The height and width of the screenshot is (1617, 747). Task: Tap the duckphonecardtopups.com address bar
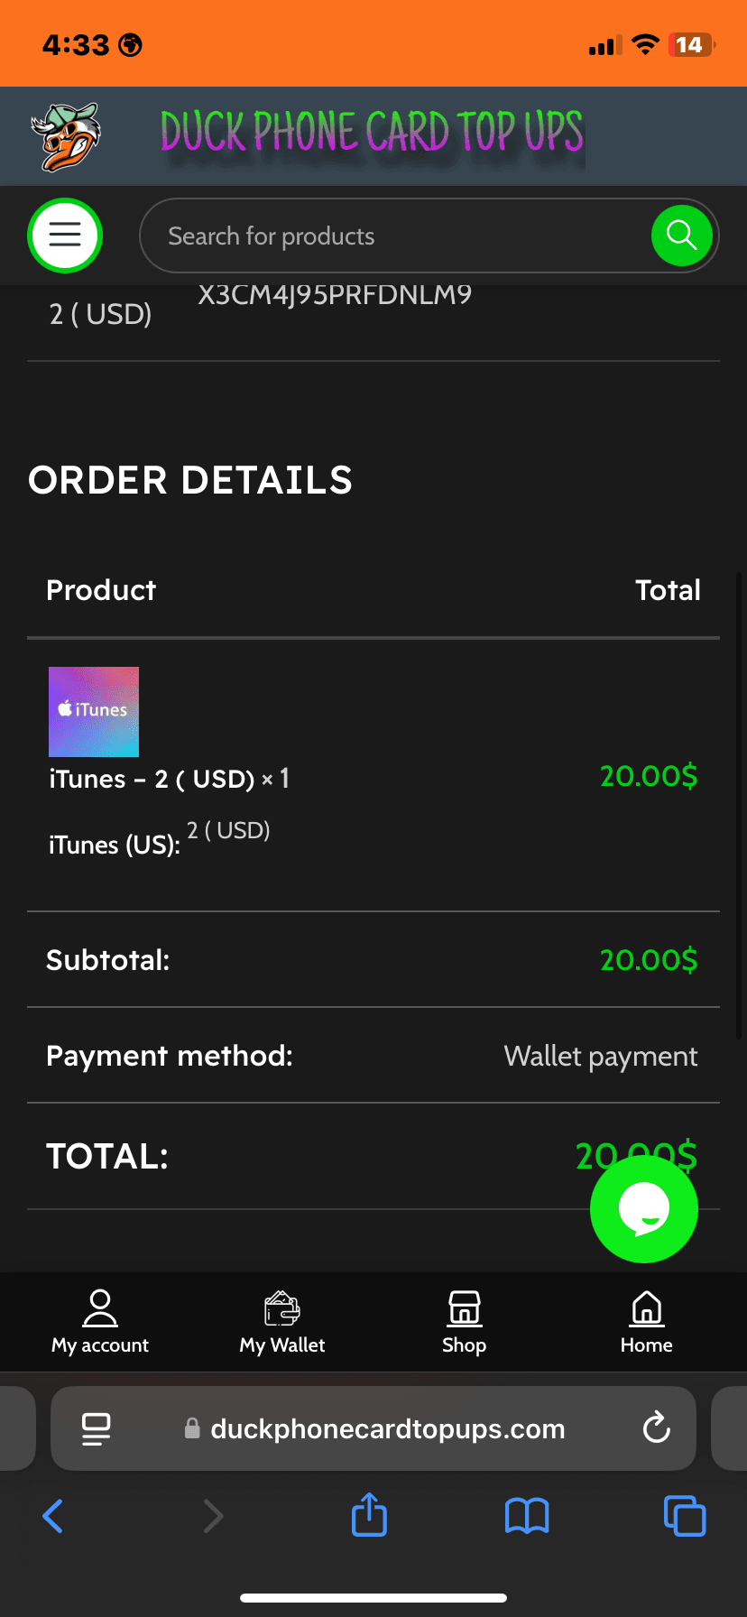click(386, 1428)
